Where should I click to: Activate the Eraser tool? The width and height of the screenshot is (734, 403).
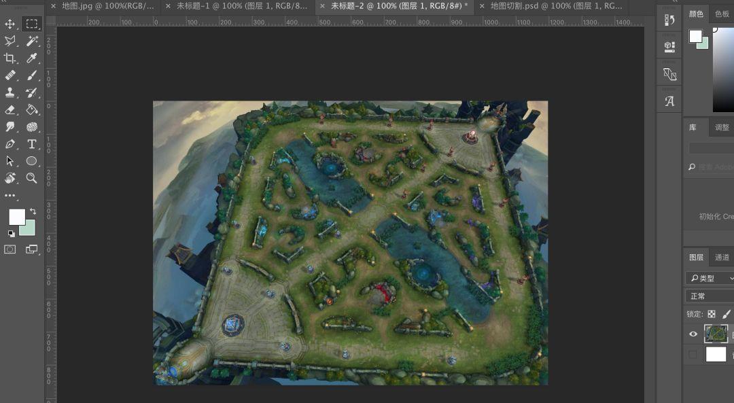10,109
